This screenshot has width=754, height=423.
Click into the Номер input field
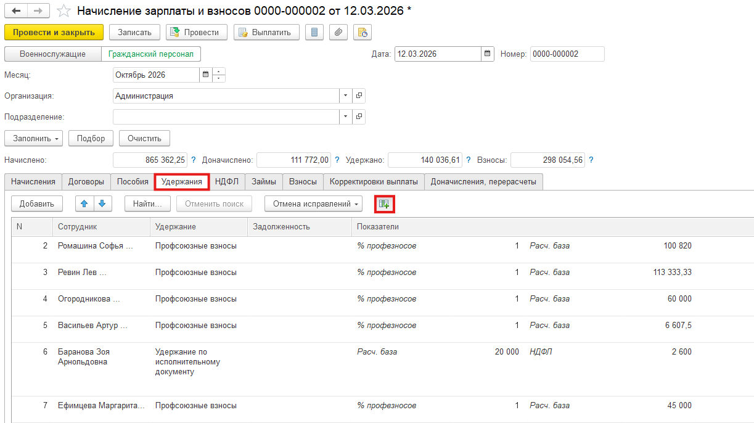click(x=567, y=54)
